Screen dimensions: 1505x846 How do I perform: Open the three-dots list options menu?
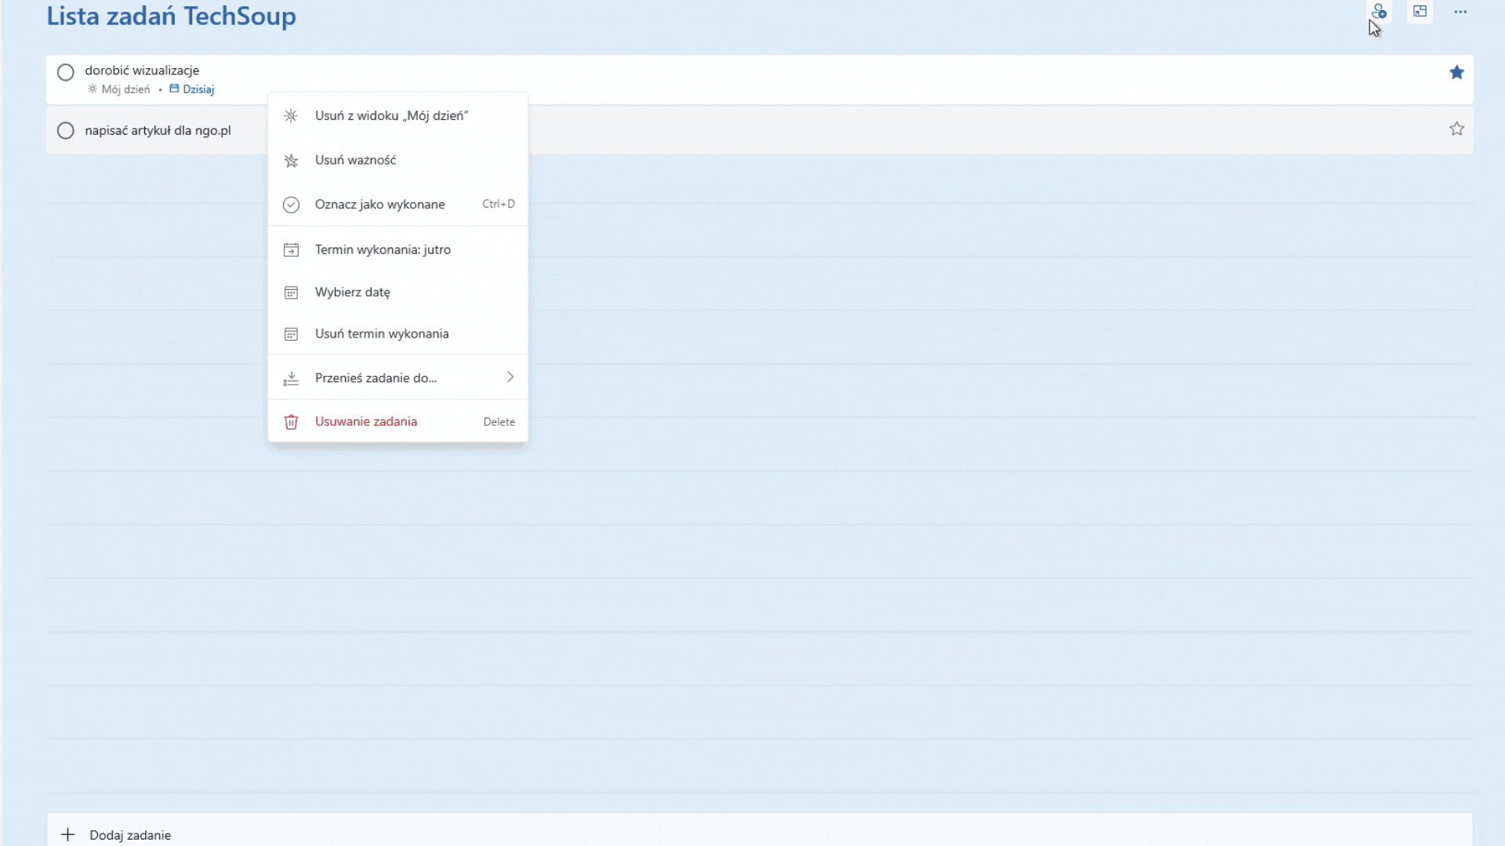1460,12
